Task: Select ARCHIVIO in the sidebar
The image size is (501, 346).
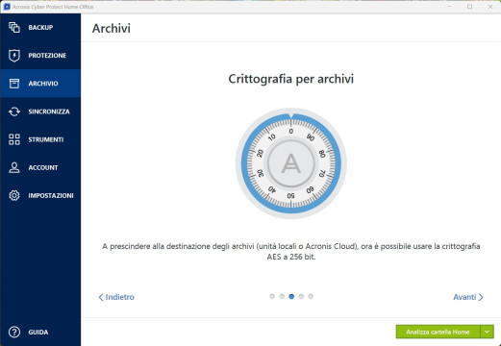Action: [x=40, y=84]
